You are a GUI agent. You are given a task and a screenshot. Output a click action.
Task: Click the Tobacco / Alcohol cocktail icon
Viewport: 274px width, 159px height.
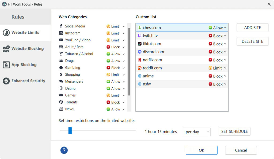click(x=61, y=54)
